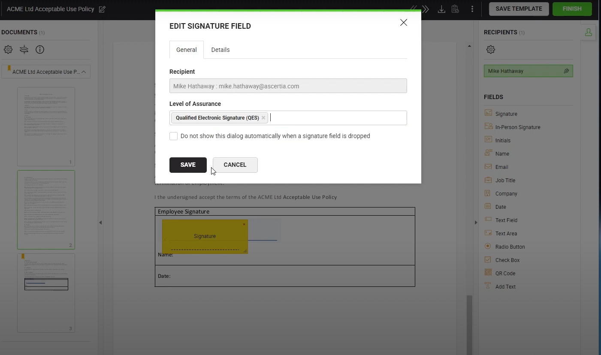Download the document icon
This screenshot has height=355, width=601.
[x=441, y=9]
